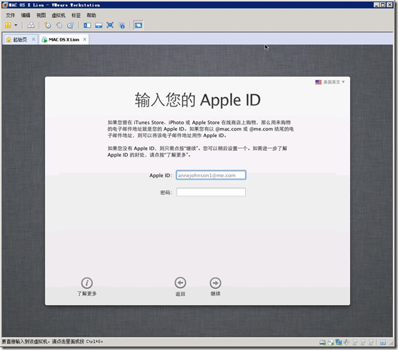Screen dimensions: 398x350
Task: Click the 了解更多 info icon
Action: tap(86, 283)
